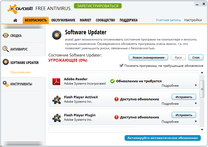Open the Приложения sub-item
The width and height of the screenshot is (208, 147).
(20, 72)
